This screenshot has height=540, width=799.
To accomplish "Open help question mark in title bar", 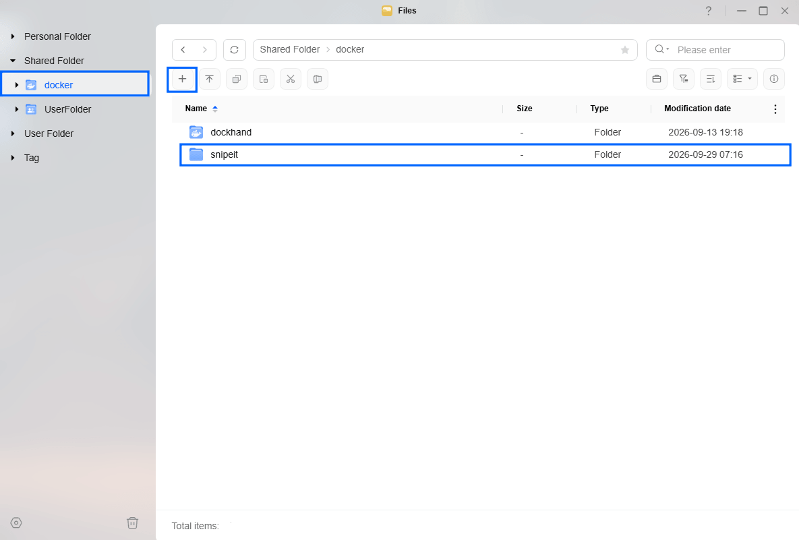I will 708,11.
